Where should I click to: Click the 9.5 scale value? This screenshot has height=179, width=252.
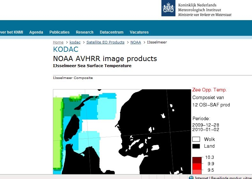point(211,170)
